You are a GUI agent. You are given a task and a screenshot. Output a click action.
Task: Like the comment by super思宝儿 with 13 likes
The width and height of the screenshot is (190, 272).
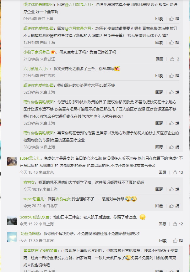click(x=178, y=172)
